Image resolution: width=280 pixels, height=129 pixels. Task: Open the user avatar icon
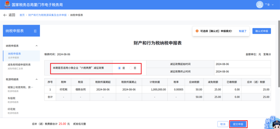[x=260, y=5]
